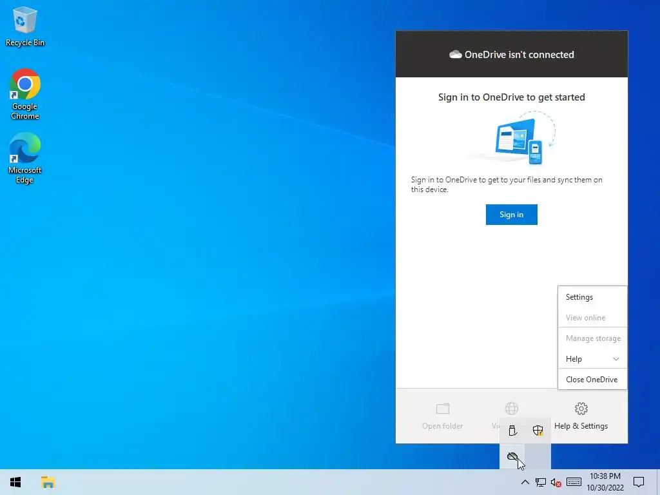Collapse the hidden icons tray arrow
This screenshot has height=495, width=660.
(525, 482)
